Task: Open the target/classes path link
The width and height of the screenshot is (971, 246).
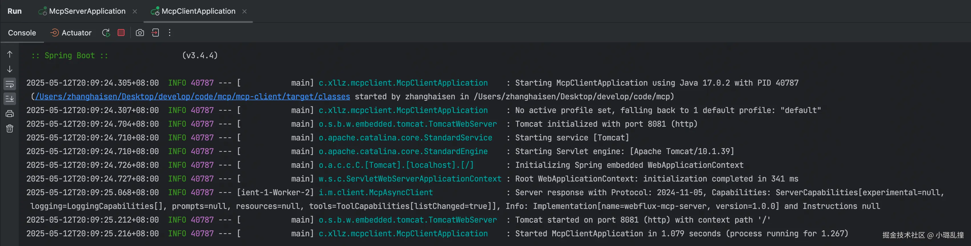Action: click(192, 97)
